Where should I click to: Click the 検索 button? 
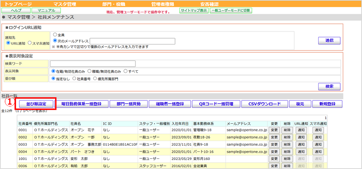click(x=329, y=87)
